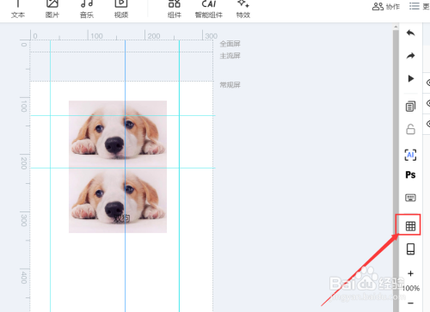This screenshot has height=312, width=430.
Task: Zoom out with the minus icon
Action: point(410,303)
